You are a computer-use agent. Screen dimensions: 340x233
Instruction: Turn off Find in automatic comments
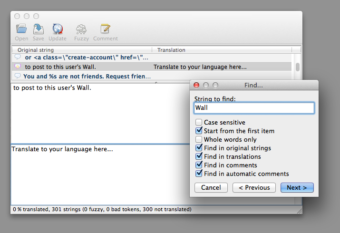point(199,174)
